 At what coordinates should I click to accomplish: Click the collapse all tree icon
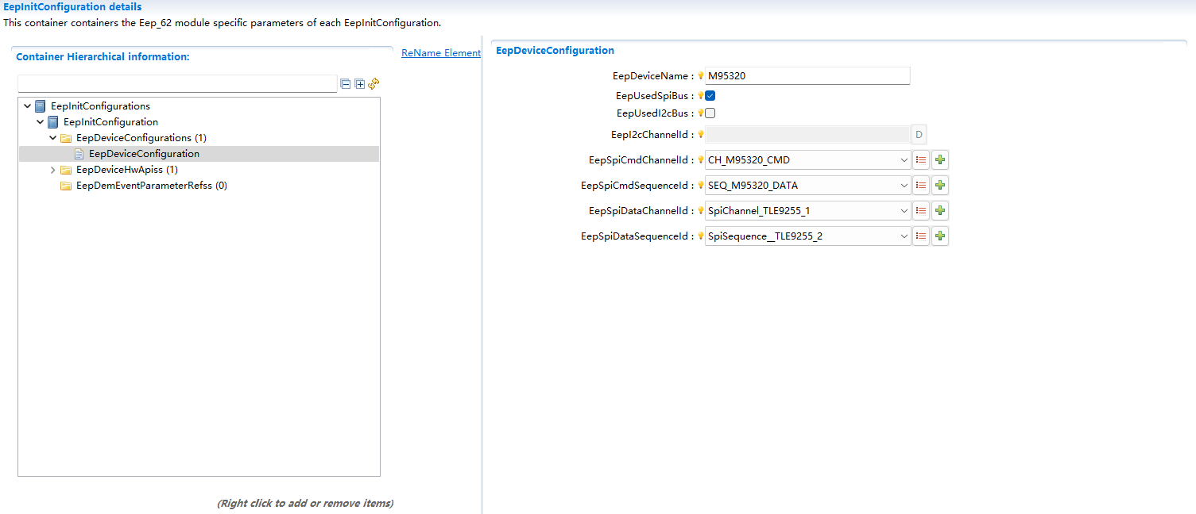click(x=346, y=84)
